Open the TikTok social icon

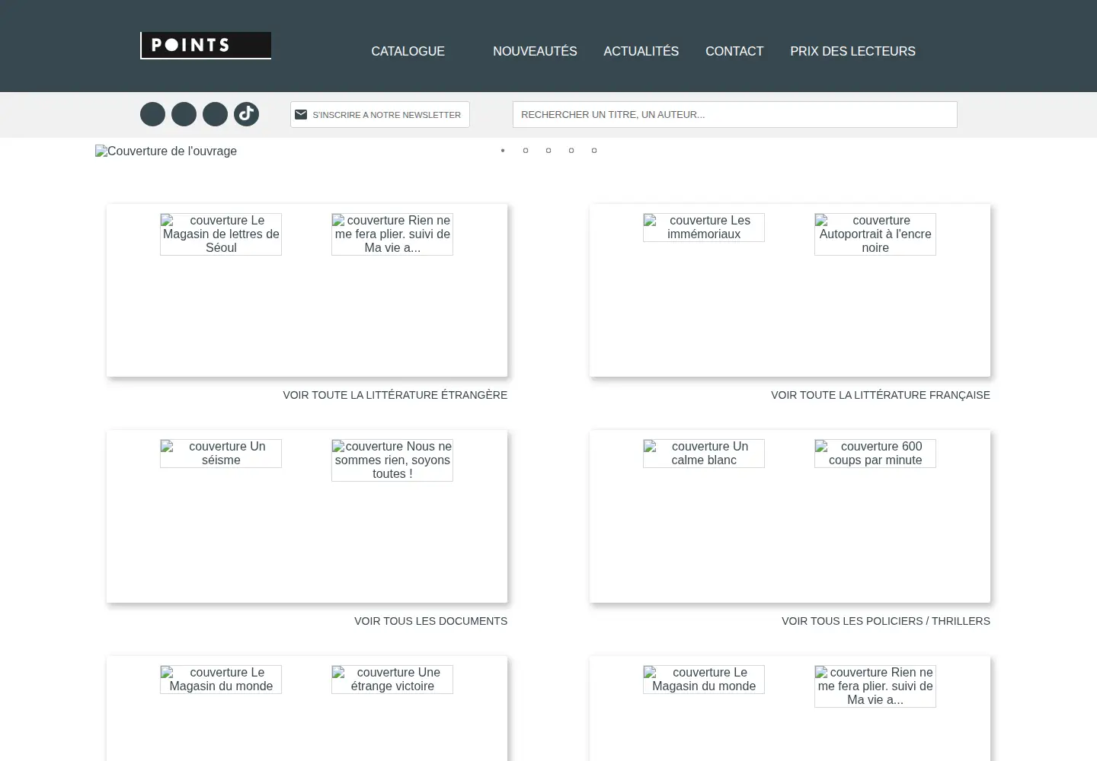246,114
